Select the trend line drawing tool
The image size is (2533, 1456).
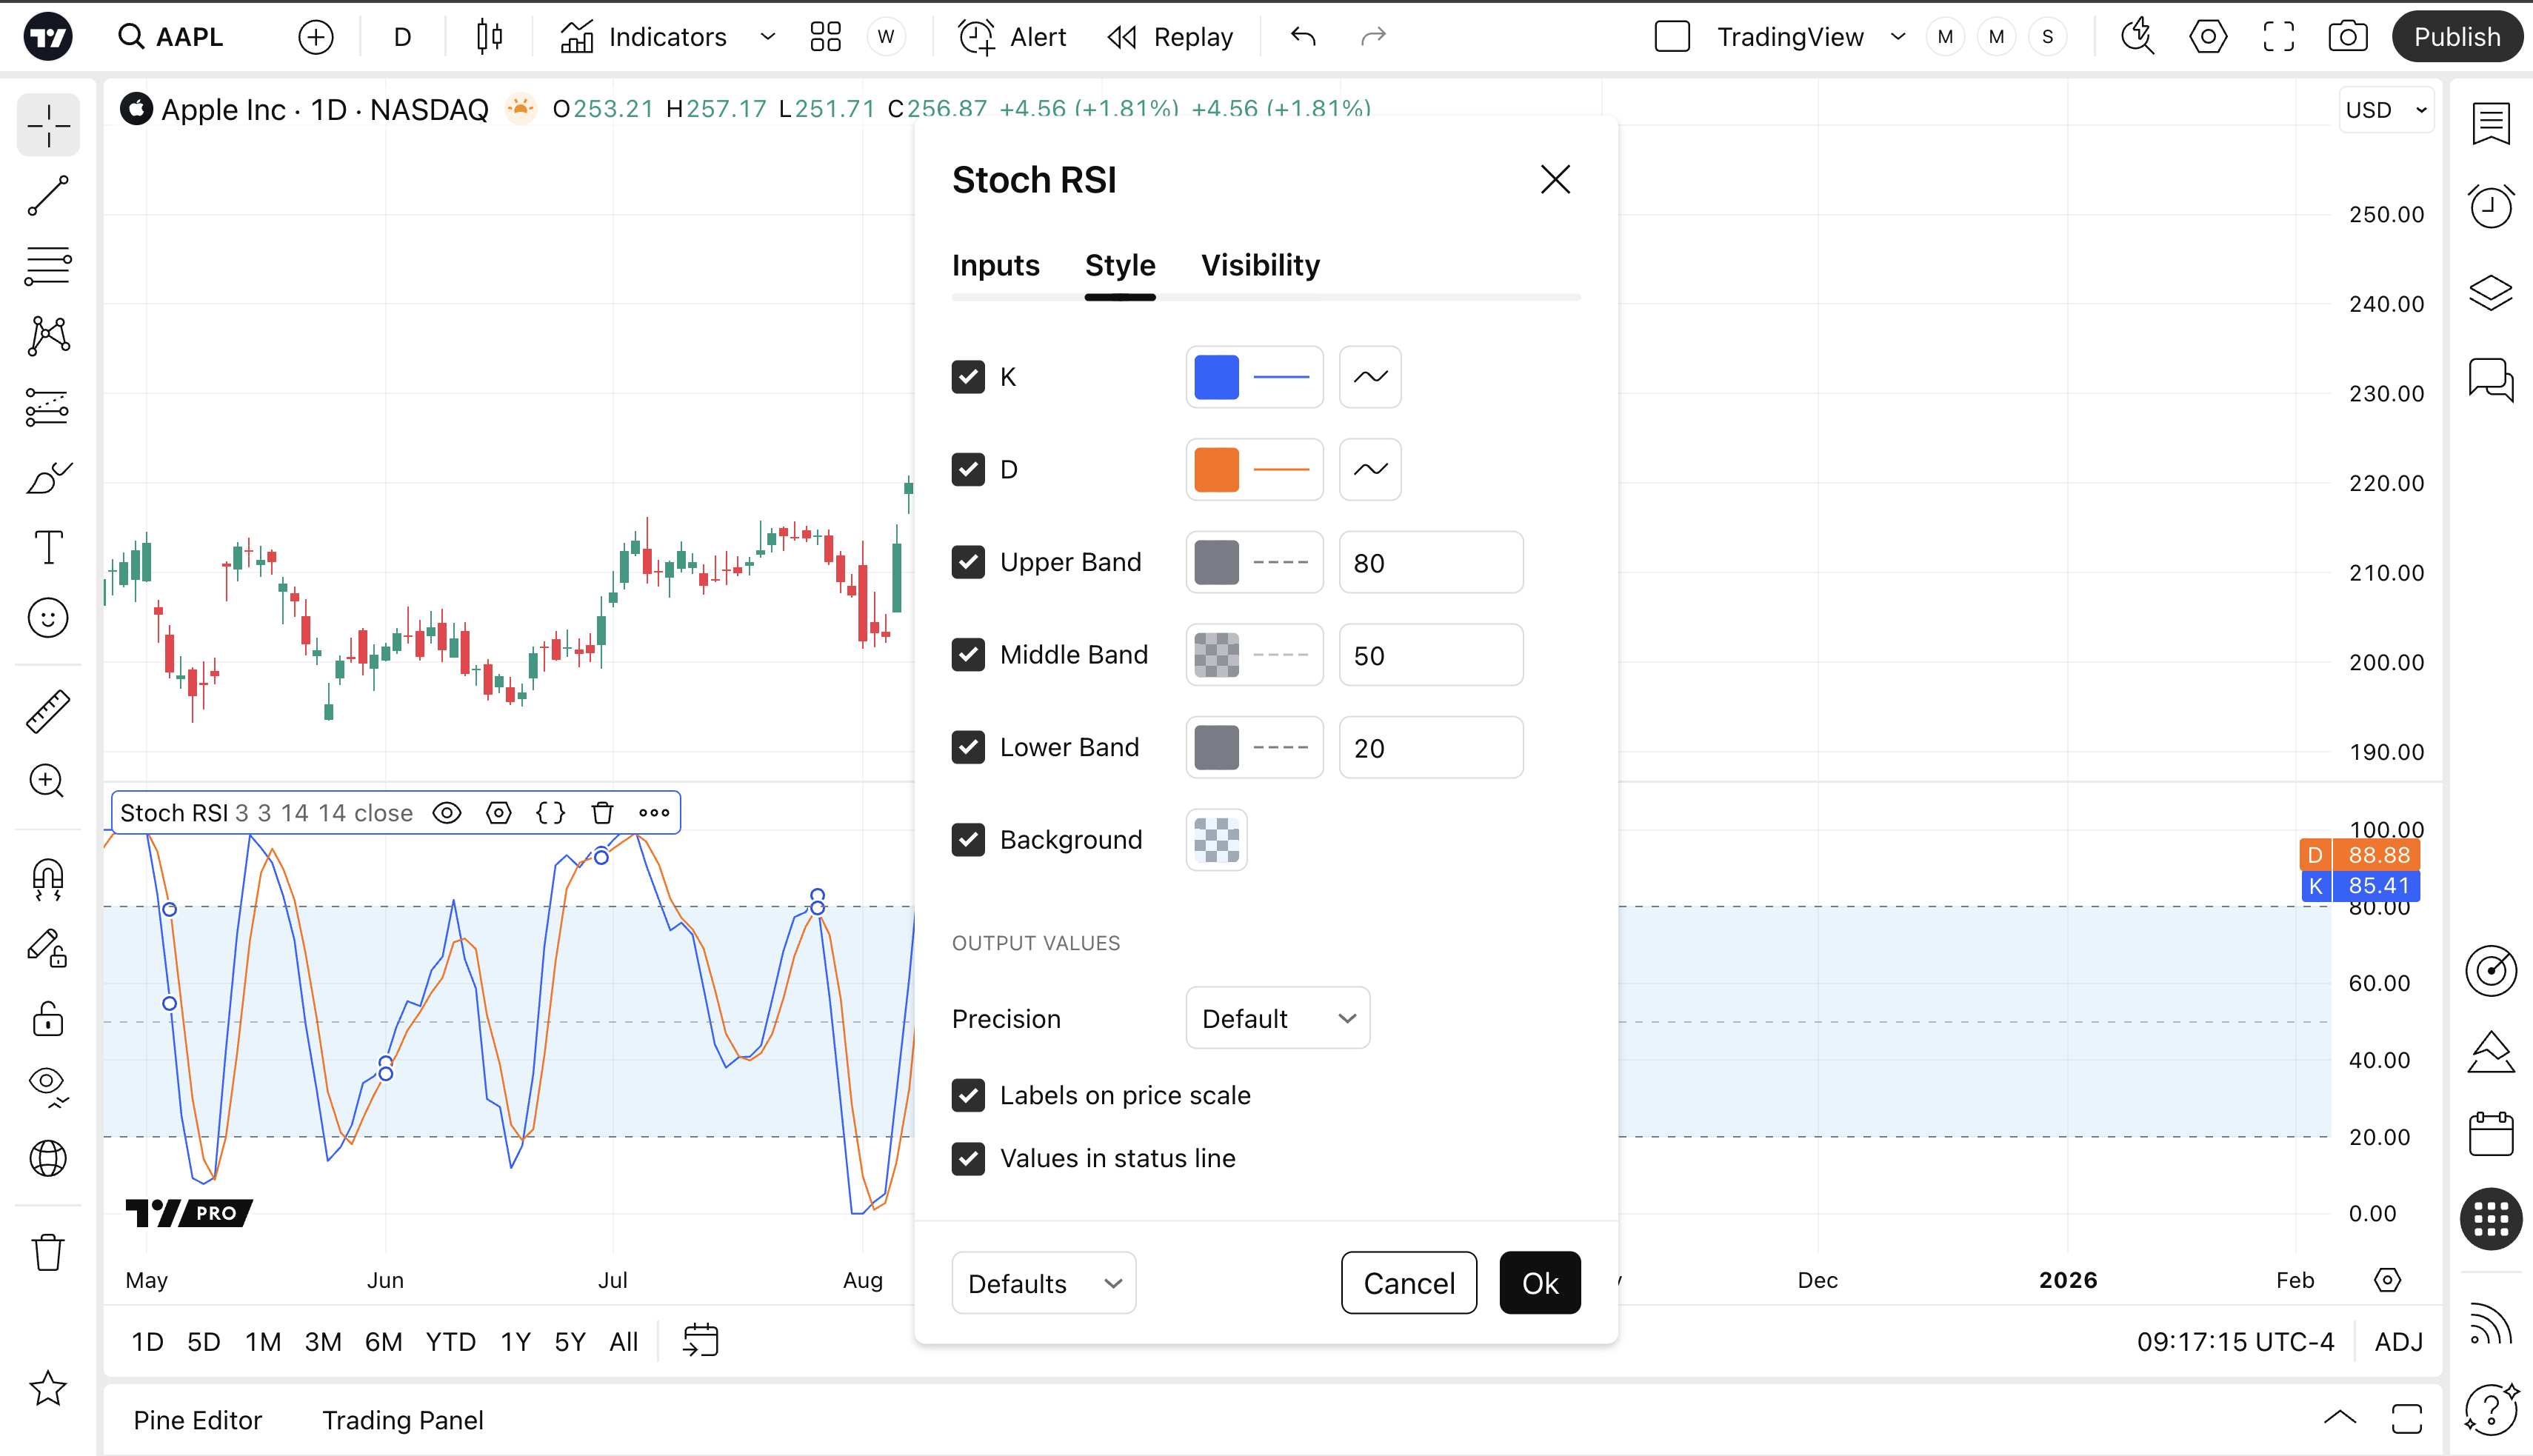(48, 196)
